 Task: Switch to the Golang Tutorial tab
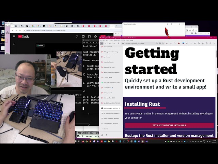pyautogui.click(x=111, y=93)
